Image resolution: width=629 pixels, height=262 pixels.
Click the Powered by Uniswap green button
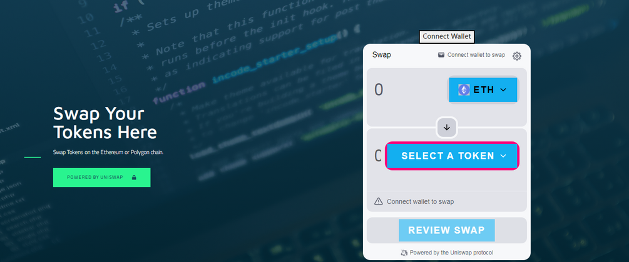[101, 178]
